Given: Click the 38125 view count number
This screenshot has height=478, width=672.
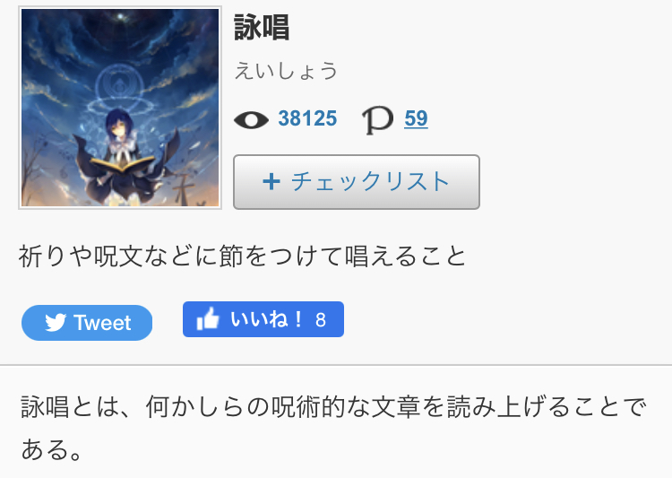Looking at the screenshot, I should 307,118.
